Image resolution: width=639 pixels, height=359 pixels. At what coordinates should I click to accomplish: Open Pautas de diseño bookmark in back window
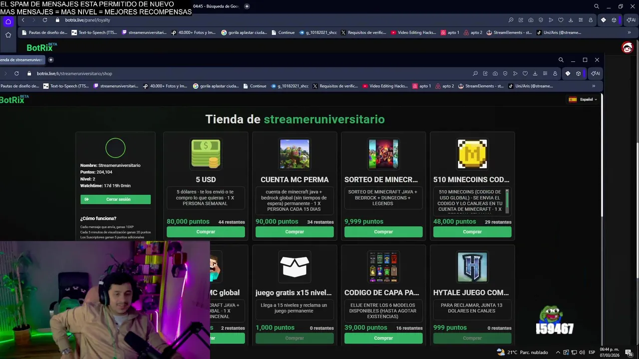point(43,32)
